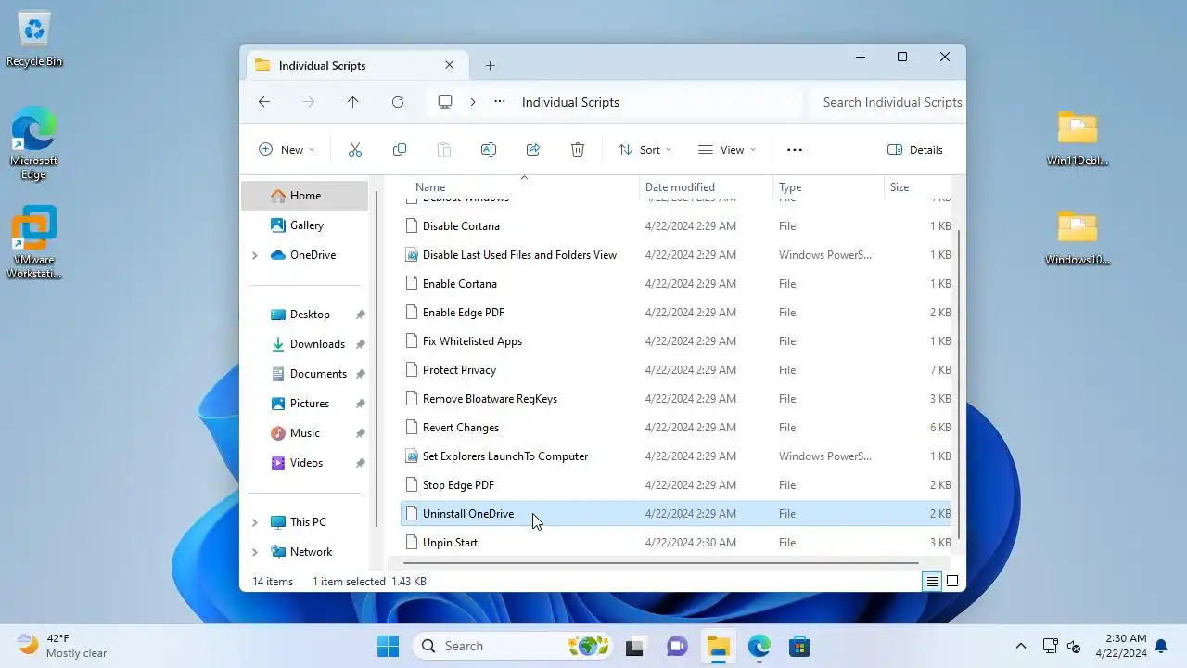Open the New item dropdown
The height and width of the screenshot is (668, 1187).
(x=287, y=149)
